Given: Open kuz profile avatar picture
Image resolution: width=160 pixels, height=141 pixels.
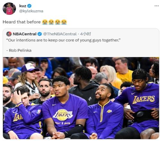Looking at the screenshot, I should tap(9, 9).
